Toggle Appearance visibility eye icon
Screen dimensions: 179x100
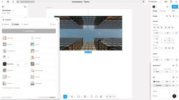173,66
